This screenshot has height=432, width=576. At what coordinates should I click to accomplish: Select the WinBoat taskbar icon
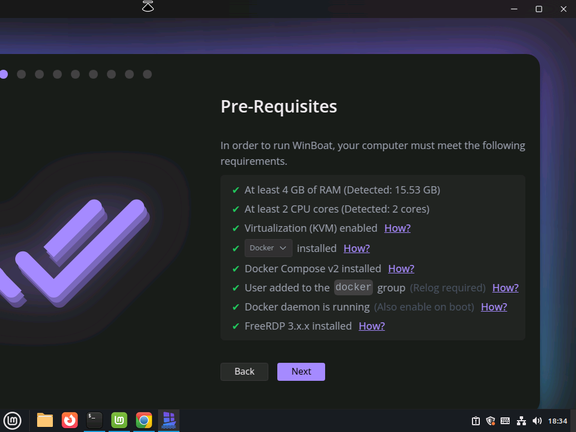[x=169, y=420]
